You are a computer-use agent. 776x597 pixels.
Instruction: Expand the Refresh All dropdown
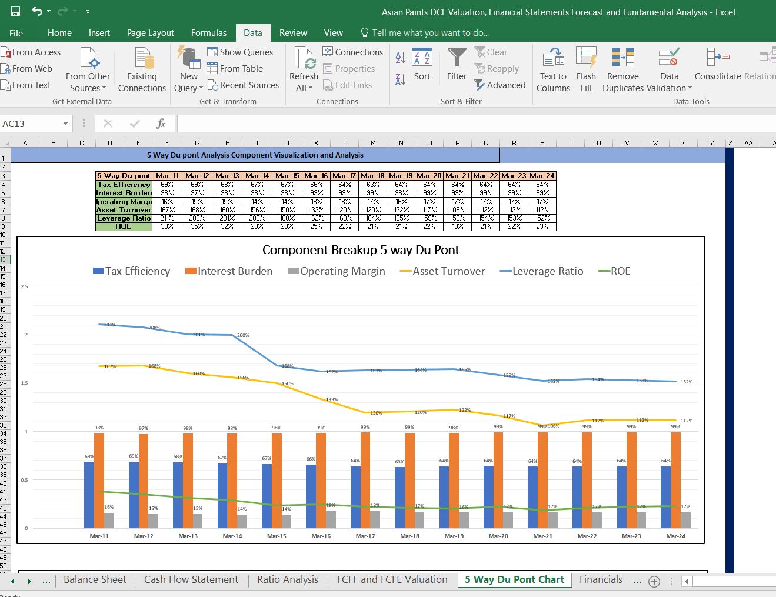click(x=304, y=88)
